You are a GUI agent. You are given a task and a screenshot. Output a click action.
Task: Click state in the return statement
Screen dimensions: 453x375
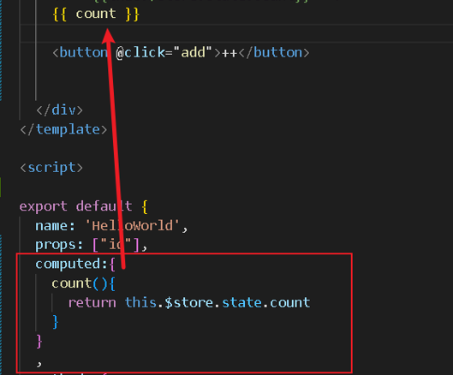[x=241, y=302]
